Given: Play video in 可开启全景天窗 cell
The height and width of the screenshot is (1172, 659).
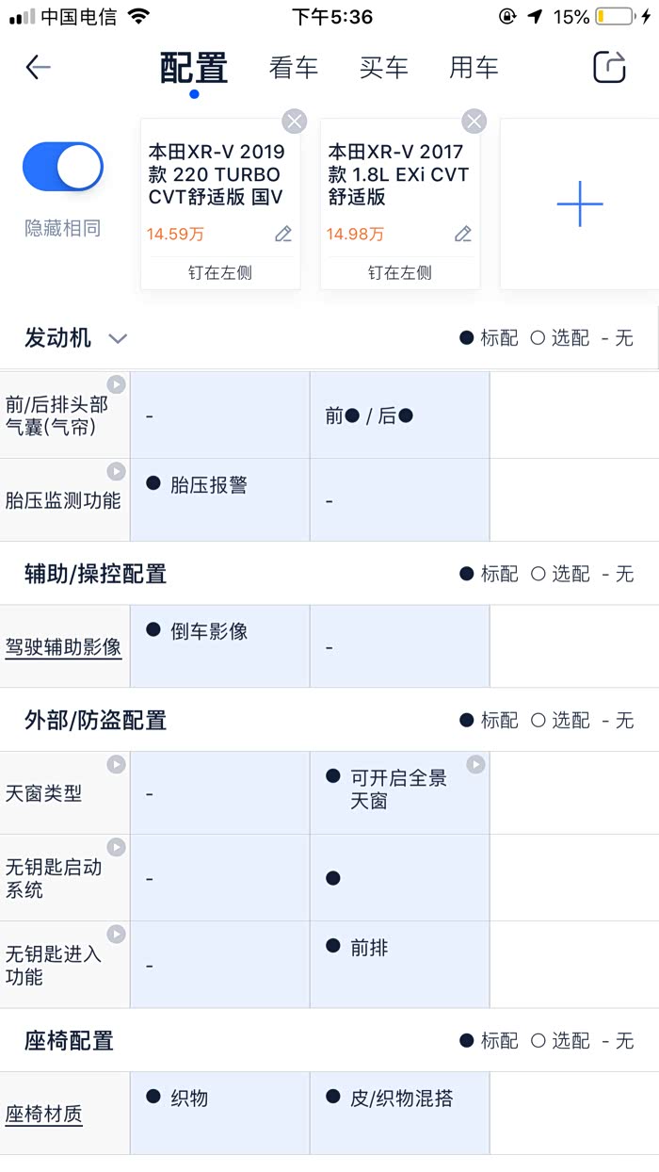Looking at the screenshot, I should pyautogui.click(x=476, y=764).
